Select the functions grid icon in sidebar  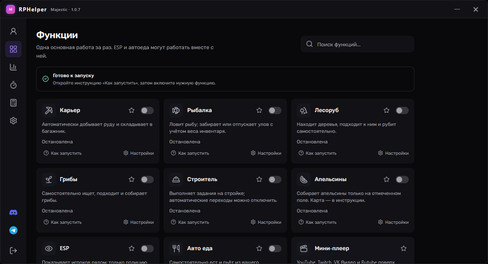click(13, 49)
